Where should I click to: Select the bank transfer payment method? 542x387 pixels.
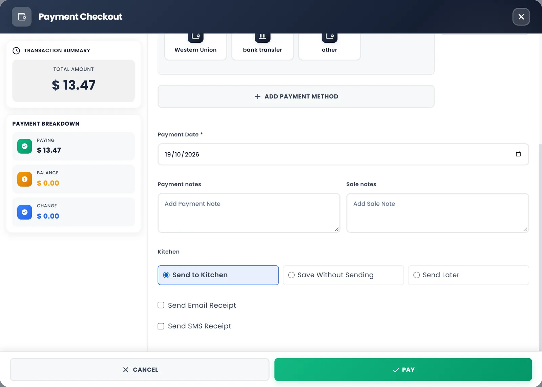(263, 47)
